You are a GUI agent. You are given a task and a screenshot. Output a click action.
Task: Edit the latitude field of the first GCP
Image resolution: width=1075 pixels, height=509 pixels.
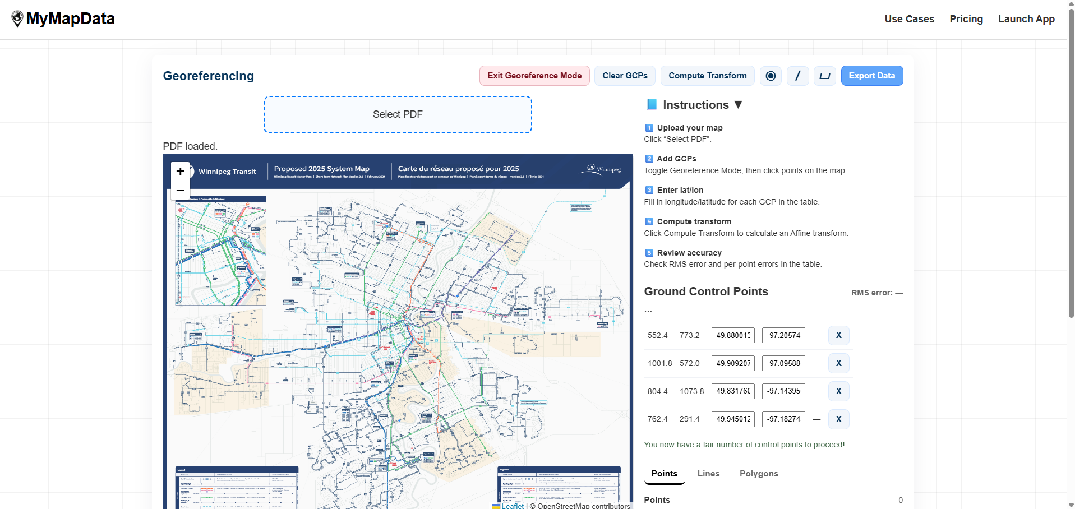tap(732, 335)
